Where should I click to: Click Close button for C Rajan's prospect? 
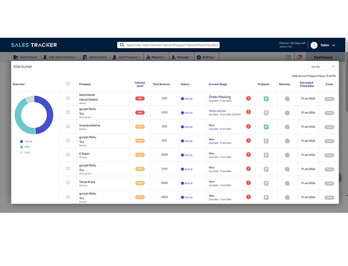pyautogui.click(x=329, y=155)
